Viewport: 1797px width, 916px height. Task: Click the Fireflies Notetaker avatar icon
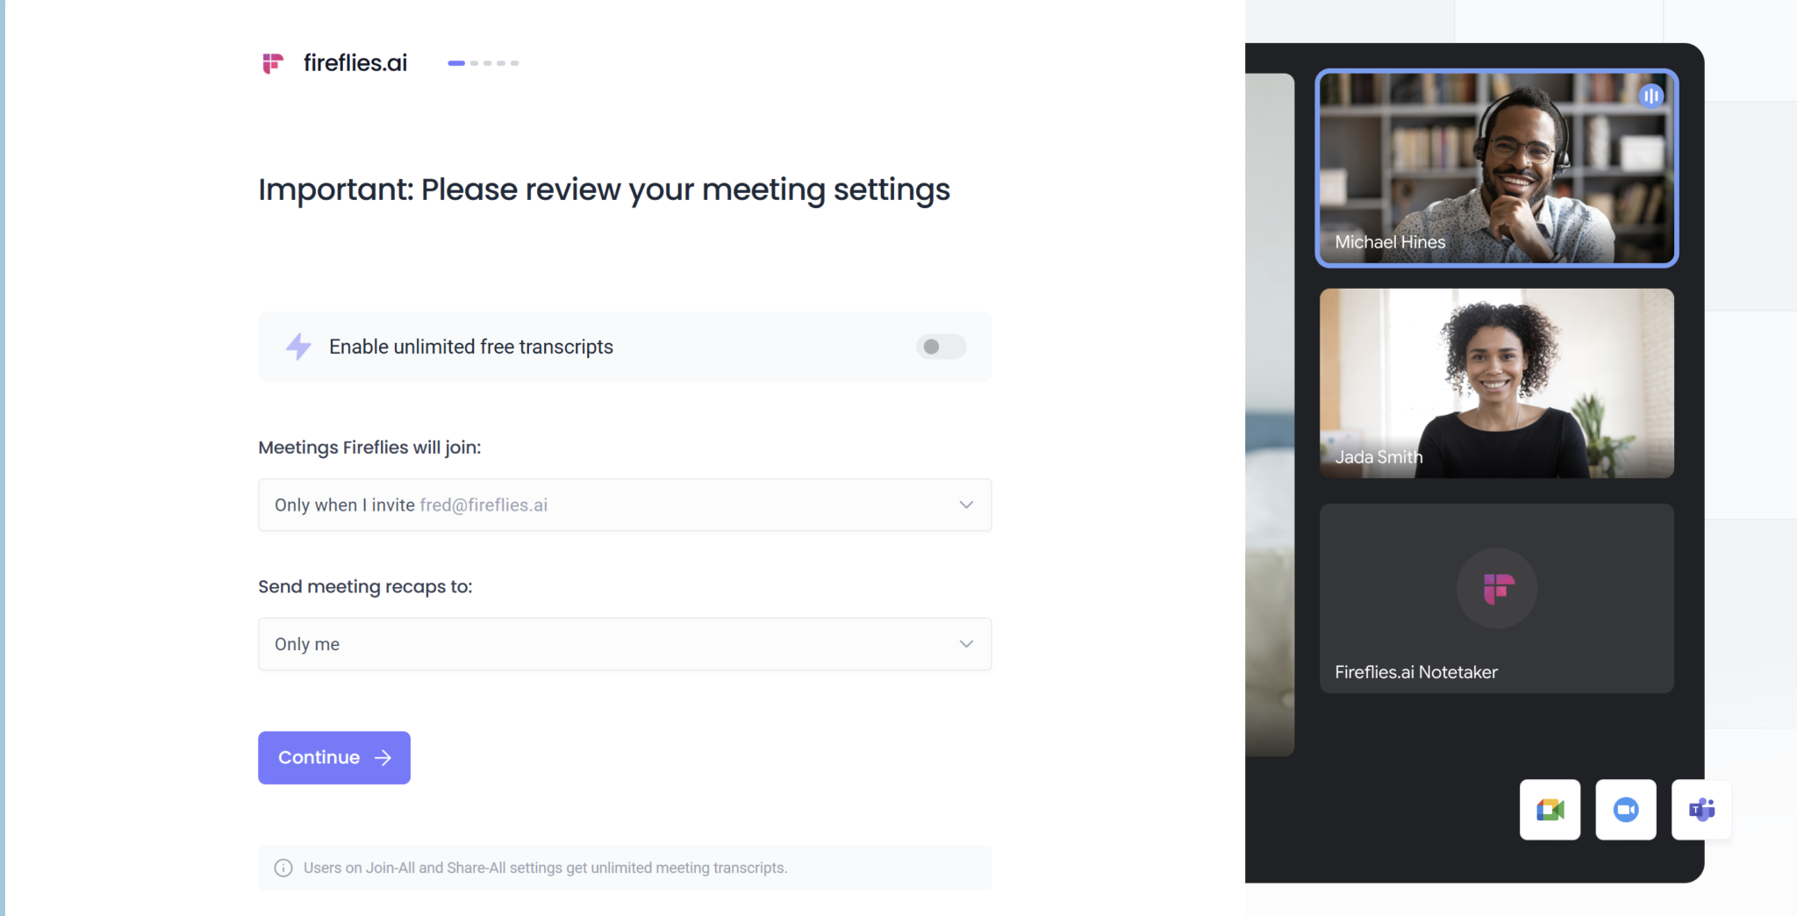coord(1497,589)
